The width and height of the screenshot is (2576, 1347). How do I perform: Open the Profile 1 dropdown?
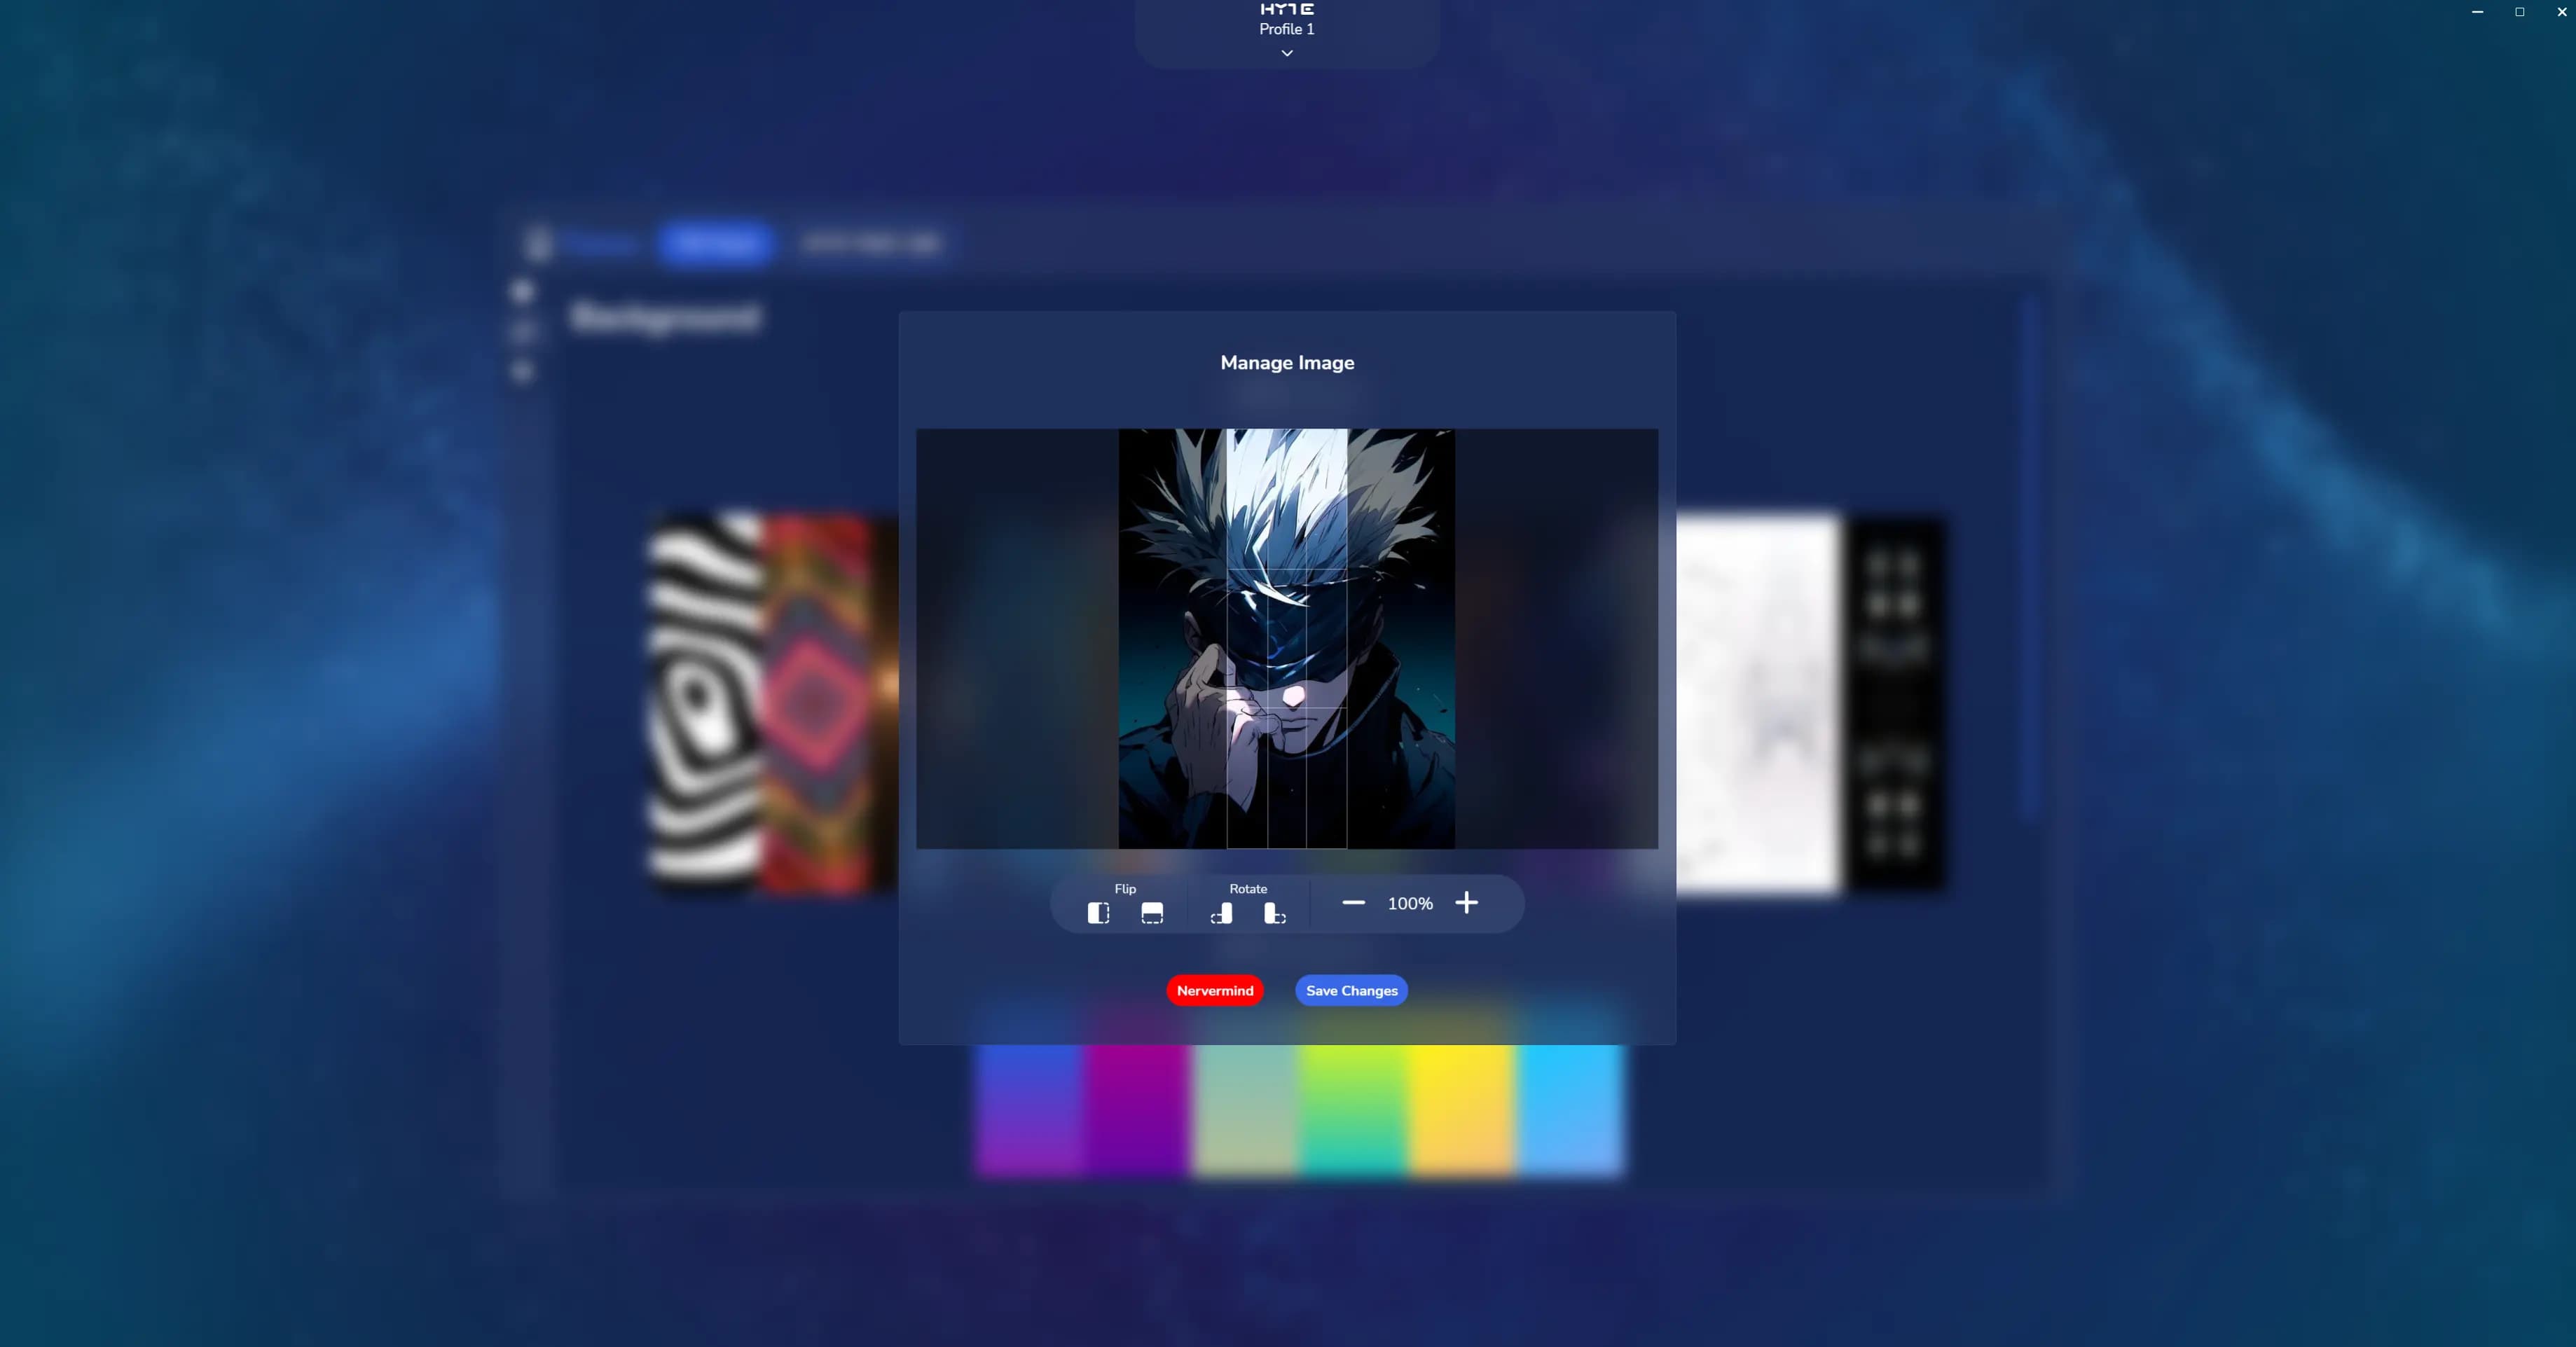tap(1287, 30)
